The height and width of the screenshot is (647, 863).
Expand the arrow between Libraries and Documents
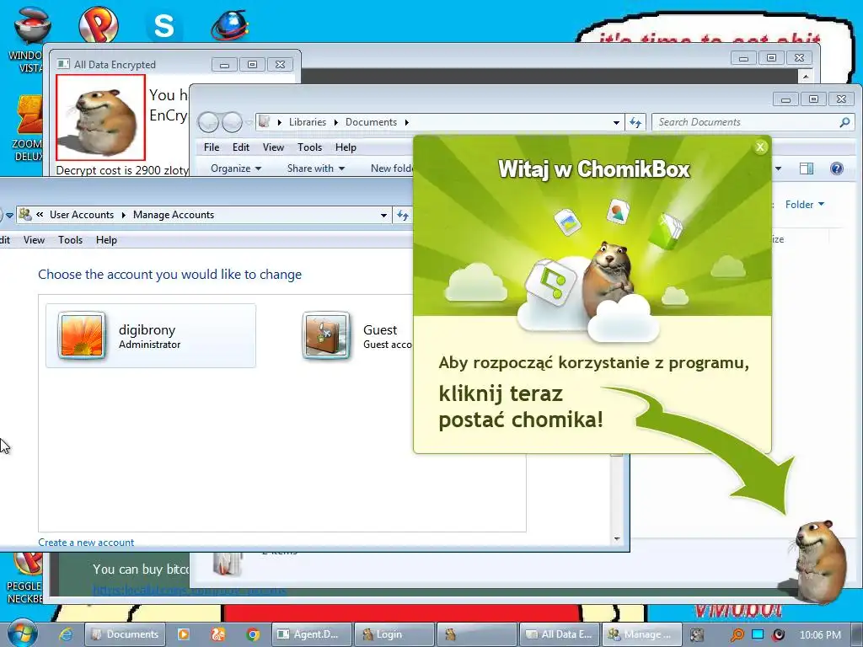click(335, 122)
